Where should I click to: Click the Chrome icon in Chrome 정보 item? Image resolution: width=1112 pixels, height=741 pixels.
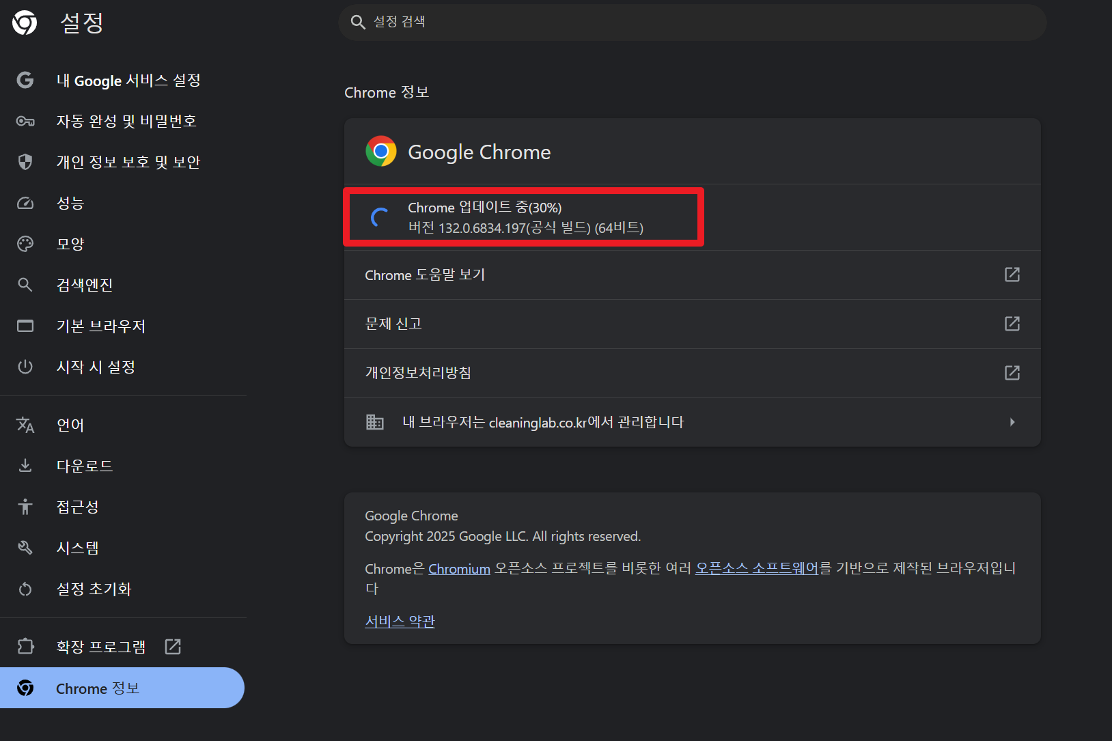(25, 688)
